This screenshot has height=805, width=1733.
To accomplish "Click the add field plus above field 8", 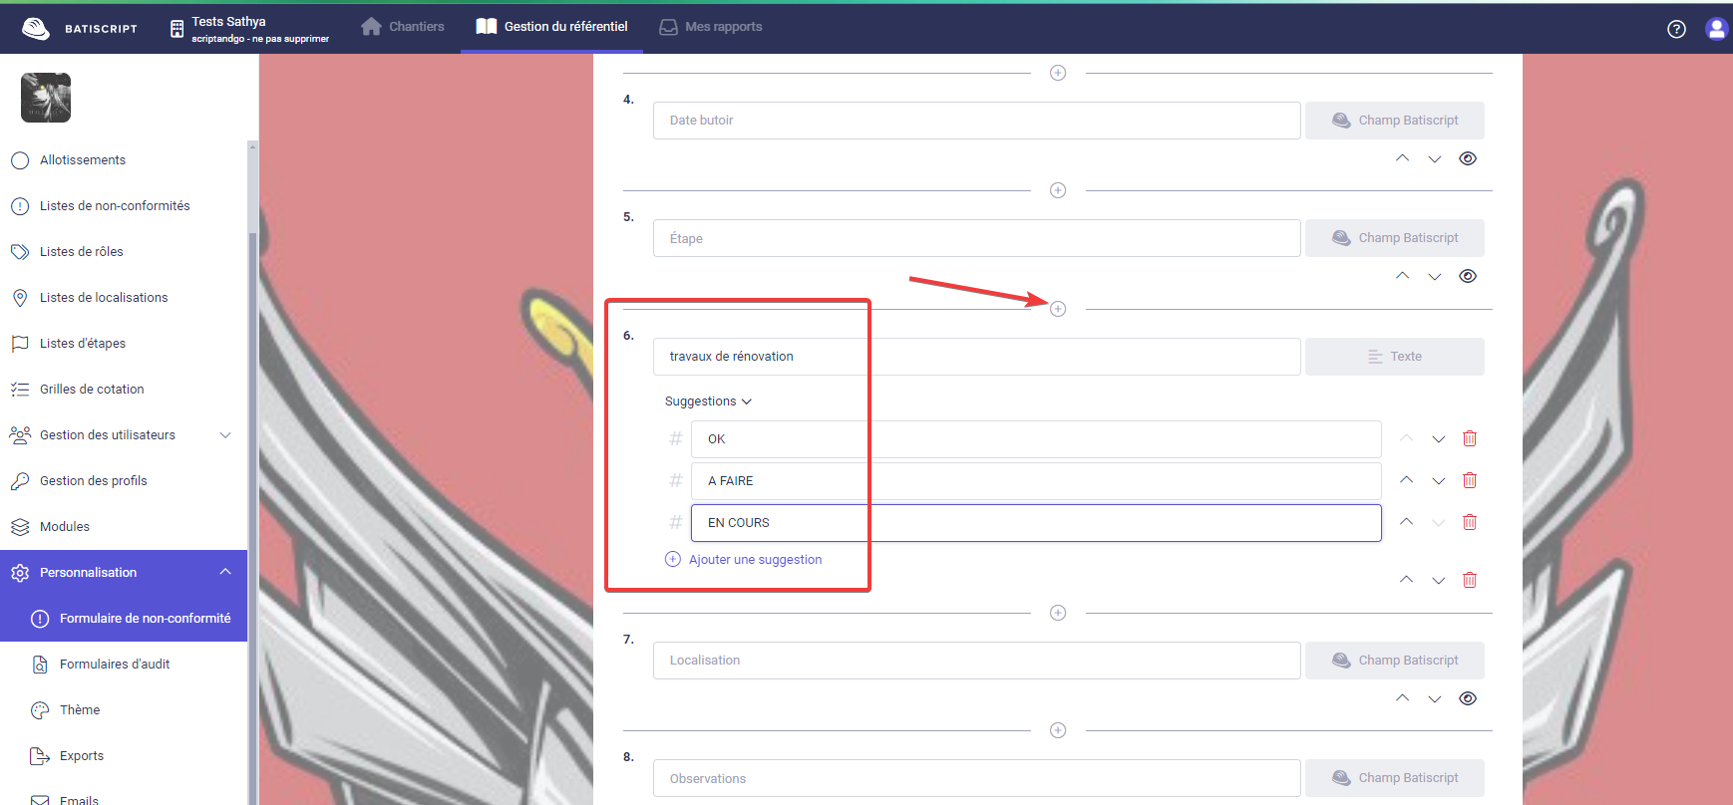I will (x=1058, y=730).
